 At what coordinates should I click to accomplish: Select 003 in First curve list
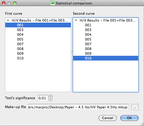[38, 30]
